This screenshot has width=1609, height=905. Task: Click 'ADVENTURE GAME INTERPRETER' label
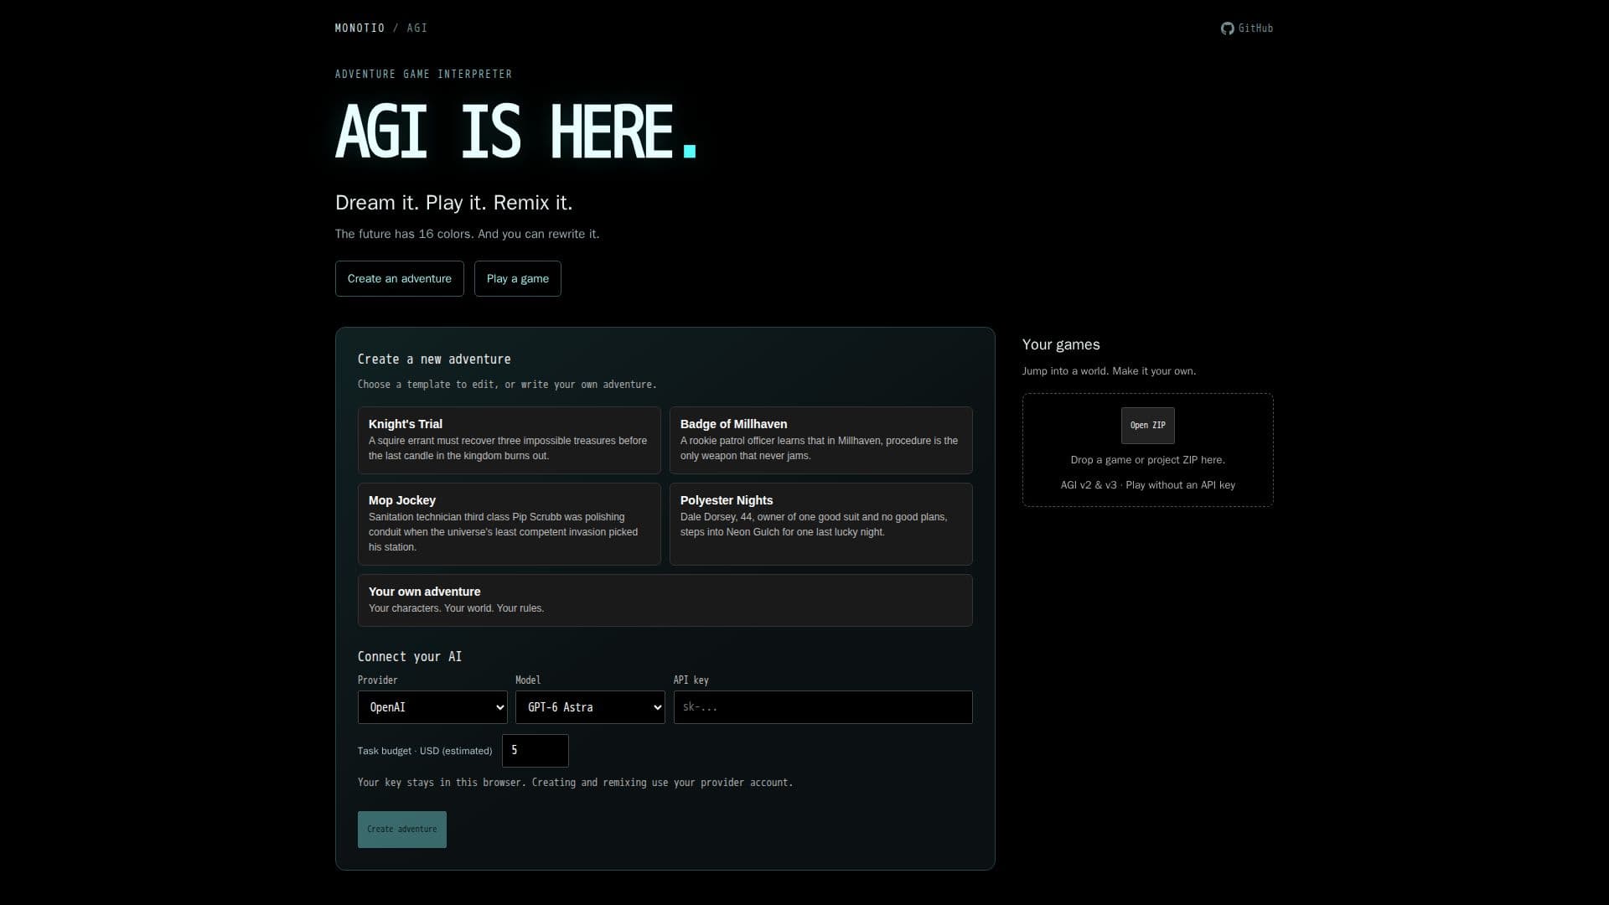pos(423,75)
